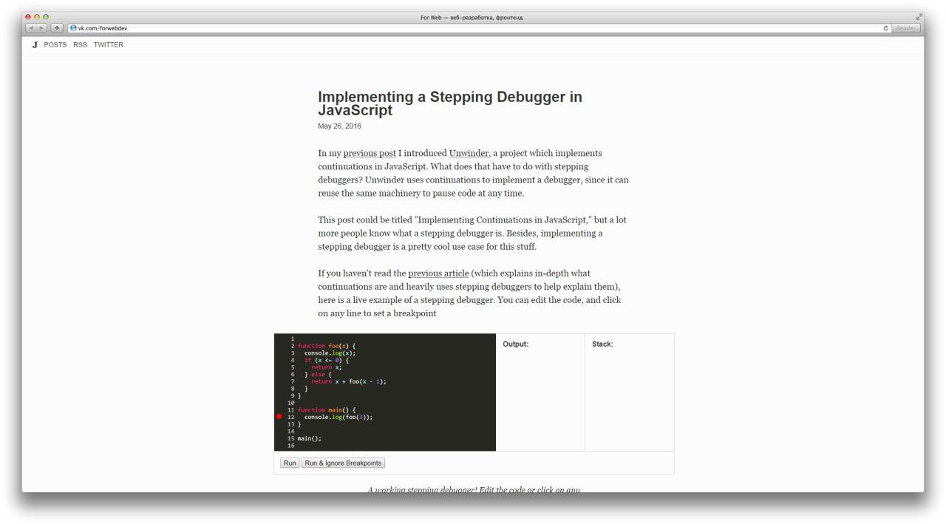Open the "Unwinder" link
Viewport: 946px width, 524px height.
[469, 153]
